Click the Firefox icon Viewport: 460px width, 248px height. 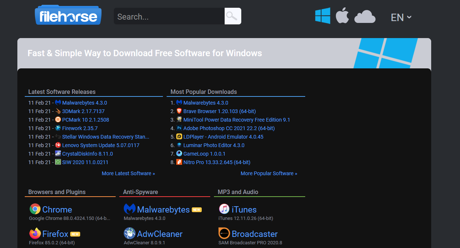click(35, 234)
